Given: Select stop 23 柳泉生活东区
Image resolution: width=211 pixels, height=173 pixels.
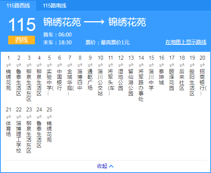Looking at the screenshot, I should [x=29, y=137].
